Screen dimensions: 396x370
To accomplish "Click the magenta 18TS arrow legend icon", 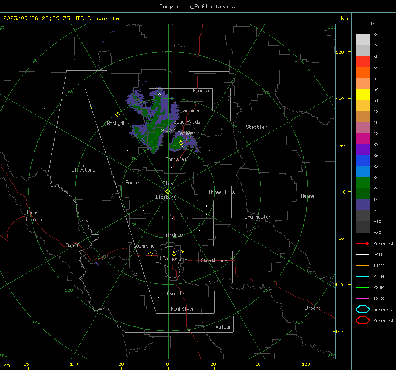I will pyautogui.click(x=363, y=298).
